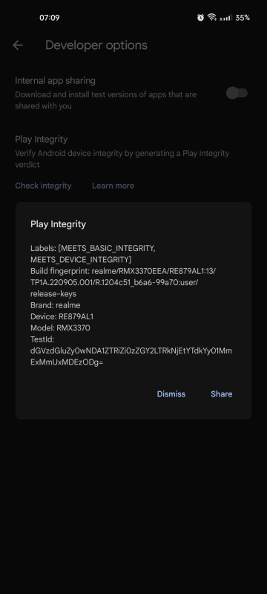Go back using the arrow icon
This screenshot has height=594, width=267.
tap(18, 45)
